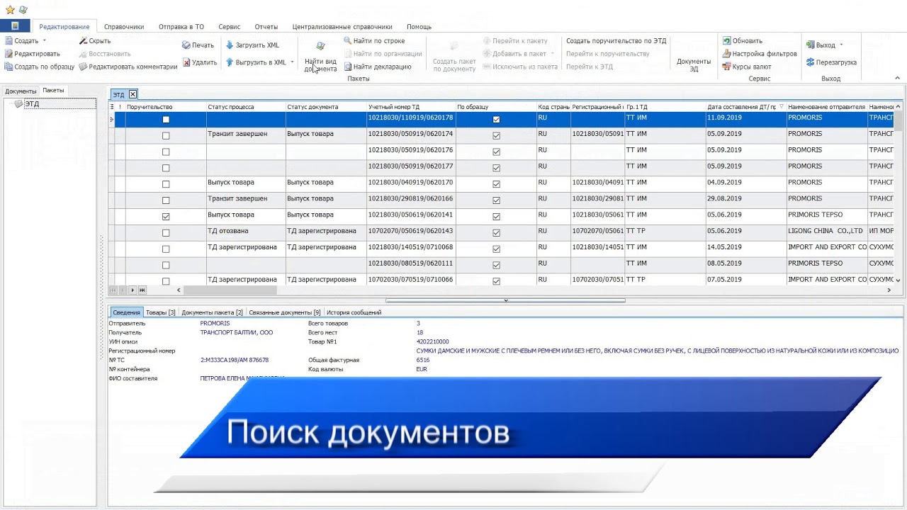Sort by Статус процесса column header
The height and width of the screenshot is (510, 907).
245,107
